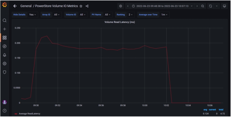Click the Create plus icon in sidebar
231x117 pixels.
pos(4,29)
